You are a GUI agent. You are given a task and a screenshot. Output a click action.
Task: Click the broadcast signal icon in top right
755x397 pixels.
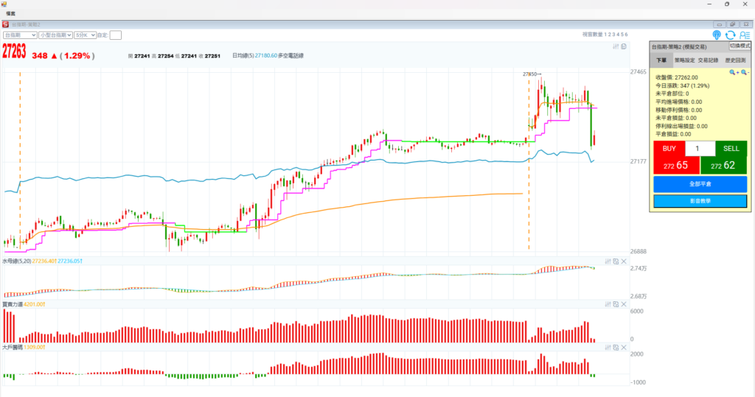[717, 35]
